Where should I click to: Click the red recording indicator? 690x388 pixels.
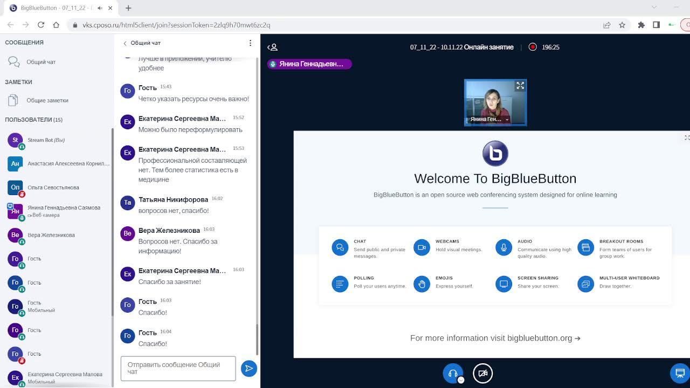(x=533, y=47)
